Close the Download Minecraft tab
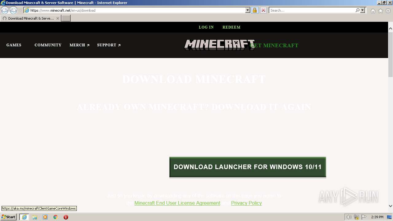This screenshot has height=221, width=393. [x=57, y=18]
